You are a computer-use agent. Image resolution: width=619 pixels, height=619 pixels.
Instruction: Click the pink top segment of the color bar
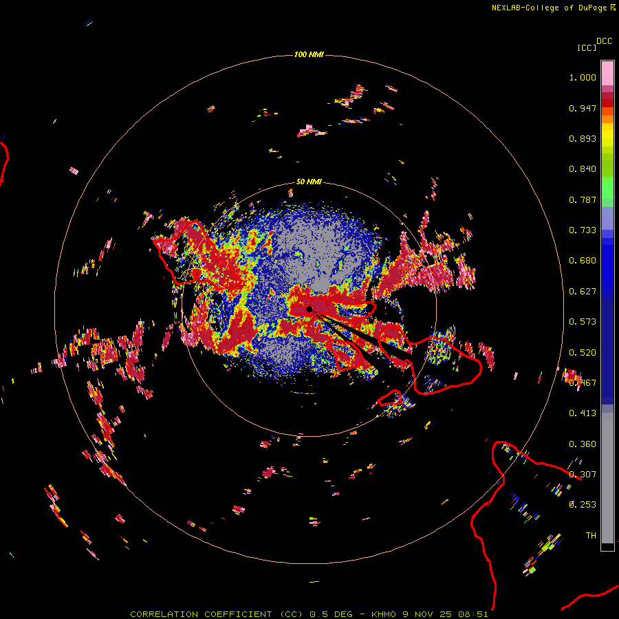click(607, 74)
